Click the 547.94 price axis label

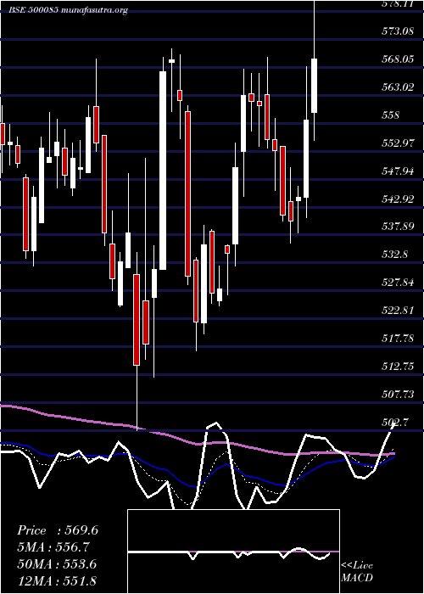click(398, 171)
